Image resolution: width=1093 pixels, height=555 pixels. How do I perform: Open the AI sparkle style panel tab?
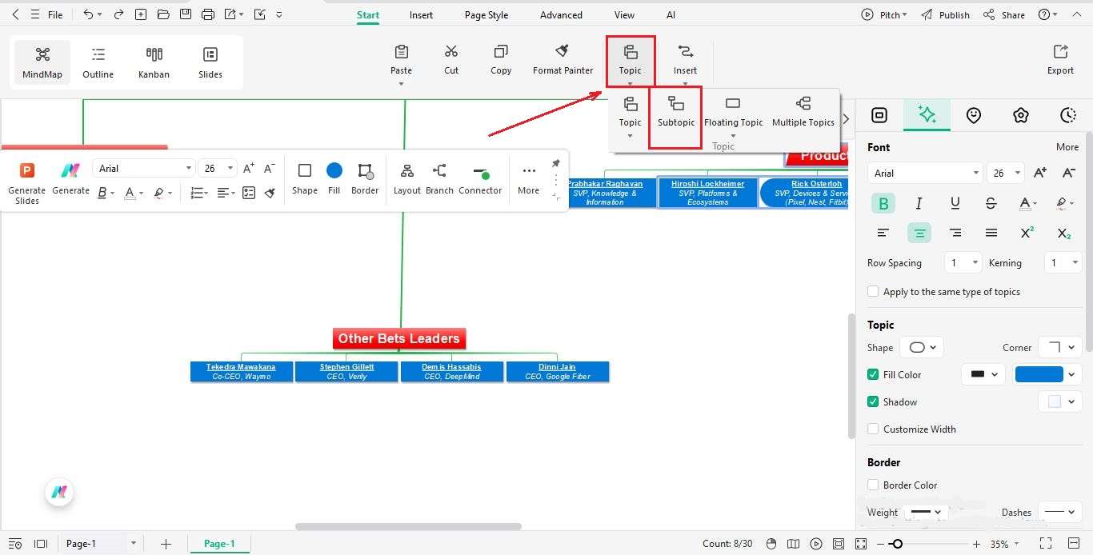tap(927, 115)
